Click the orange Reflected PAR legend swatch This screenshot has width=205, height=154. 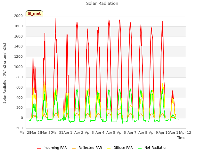[x=74, y=148]
